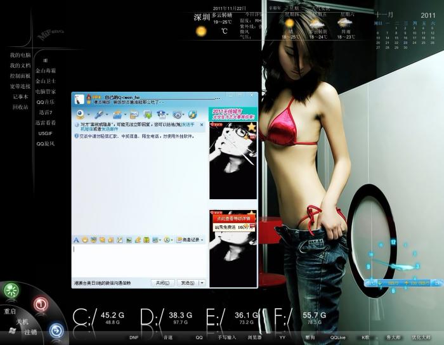
Task: Expand screenshot options arrow
Action: pyautogui.click(x=160, y=240)
